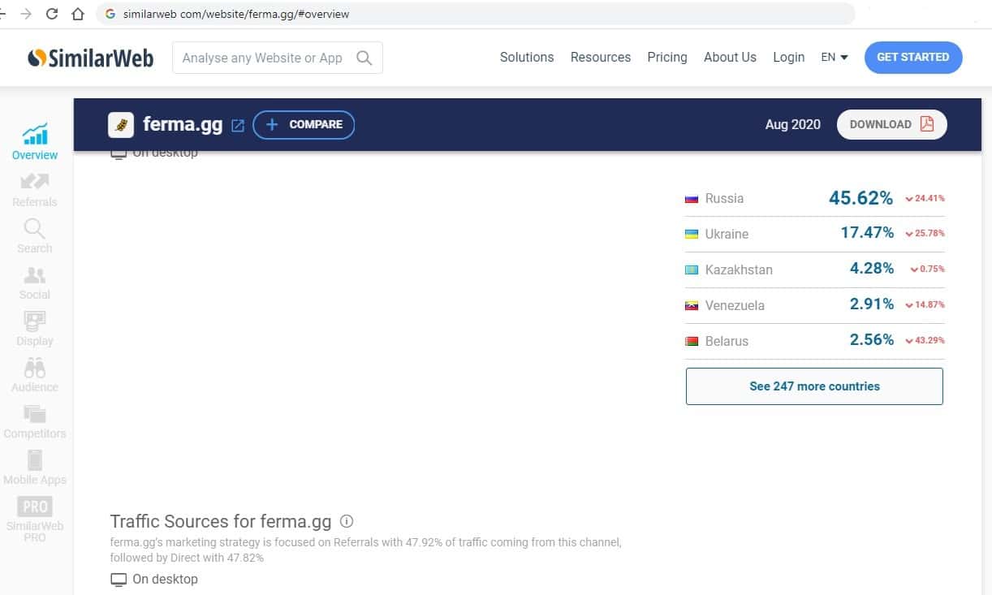The image size is (992, 595).
Task: Click the PDF icon in Download button
Action: [927, 124]
